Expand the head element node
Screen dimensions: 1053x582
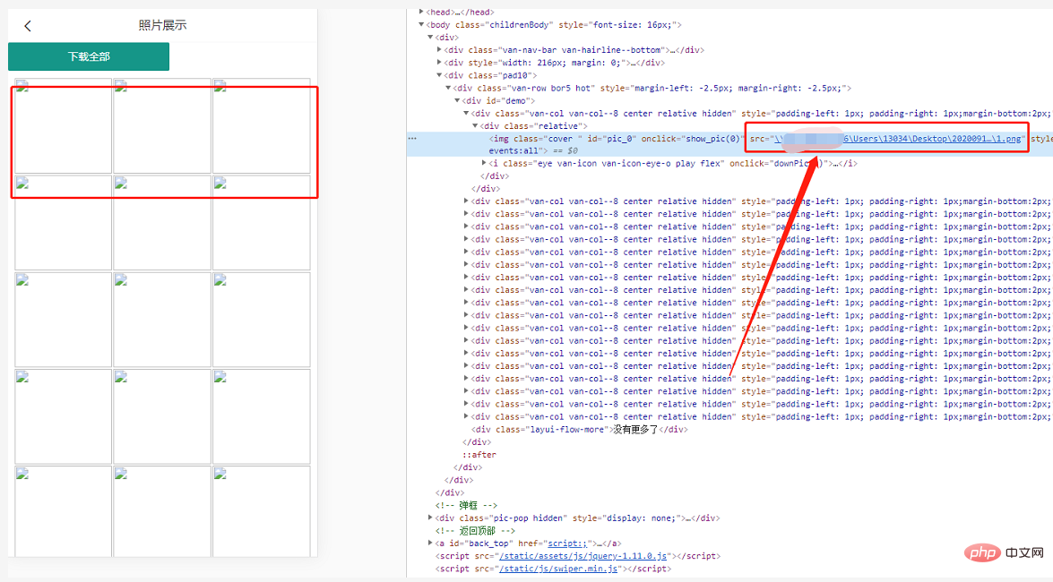(422, 13)
